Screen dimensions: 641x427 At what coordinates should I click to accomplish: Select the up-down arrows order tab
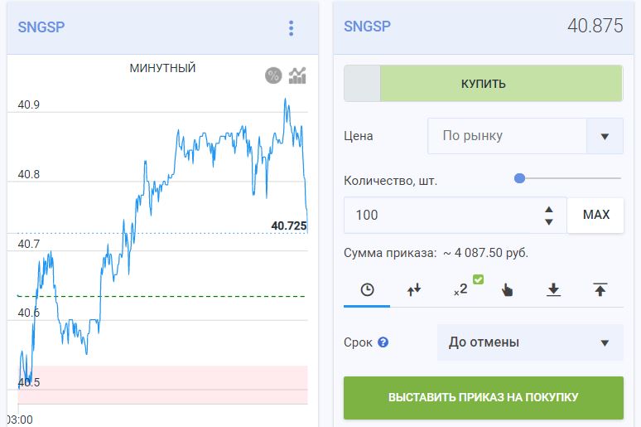tap(414, 290)
